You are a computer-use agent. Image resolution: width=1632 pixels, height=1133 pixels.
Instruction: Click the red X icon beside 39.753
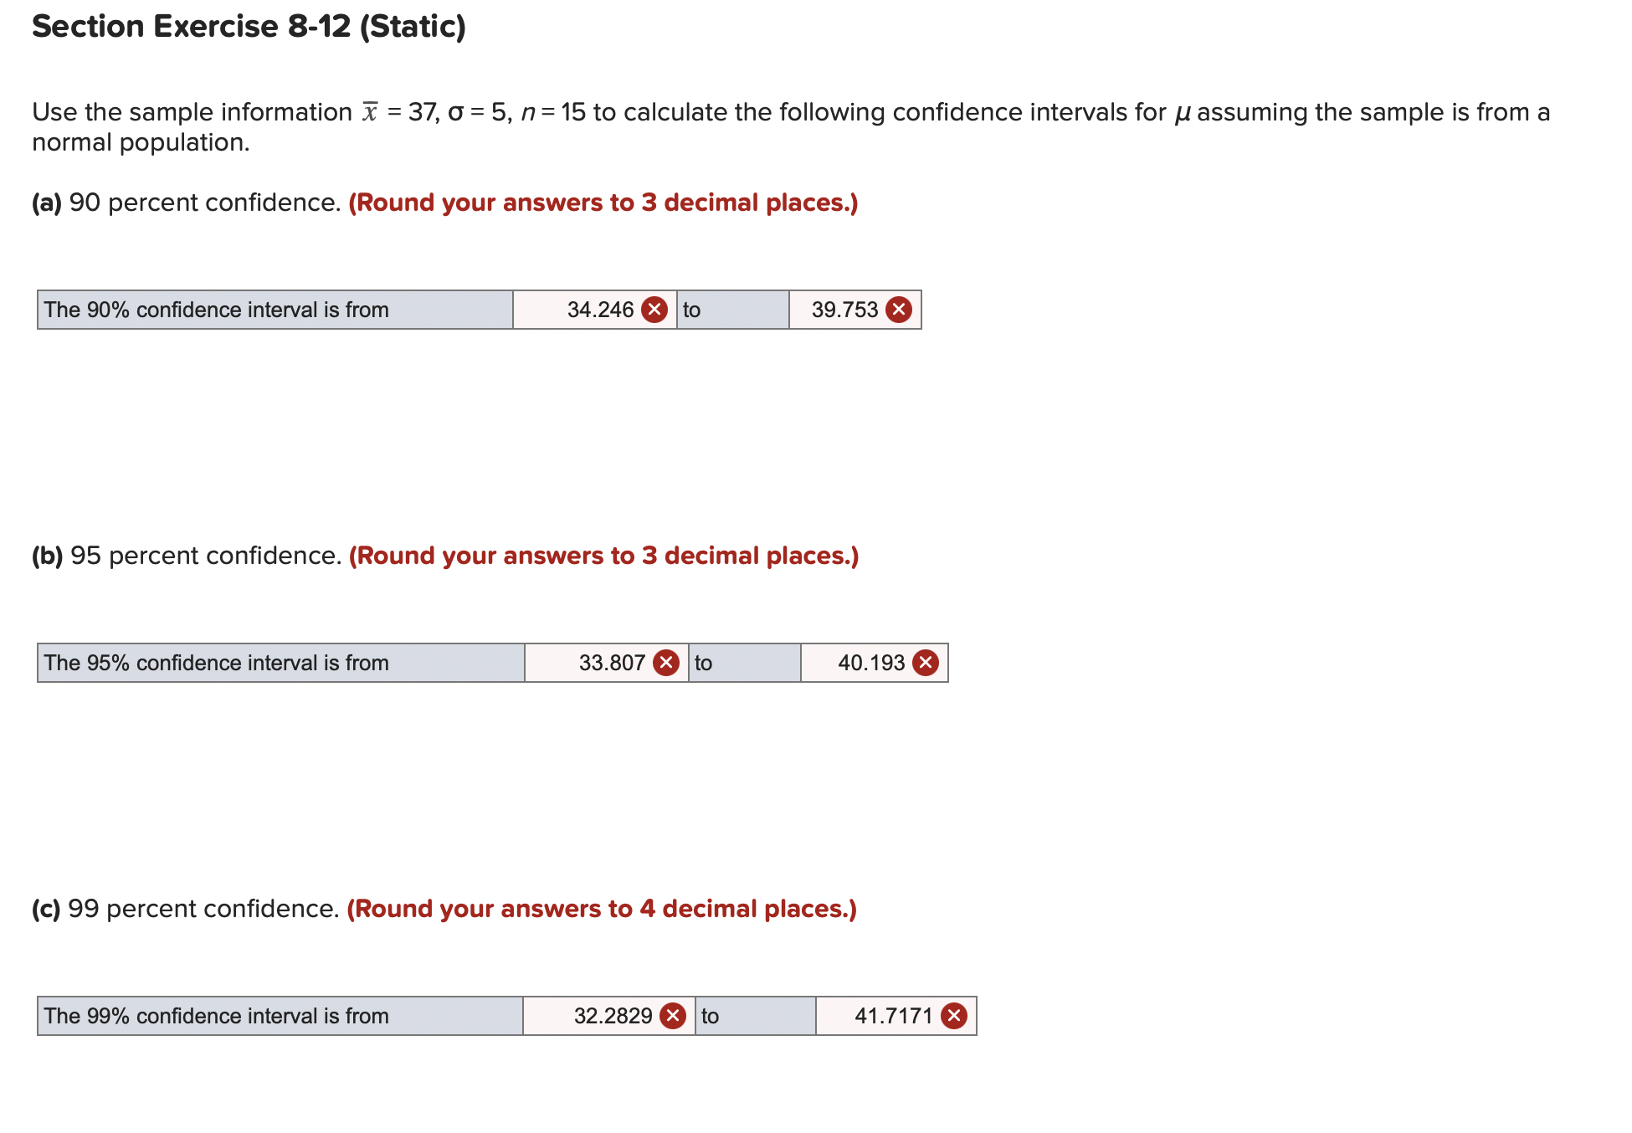(898, 310)
